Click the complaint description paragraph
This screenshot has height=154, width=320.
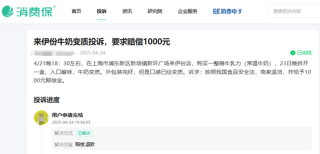[172, 72]
